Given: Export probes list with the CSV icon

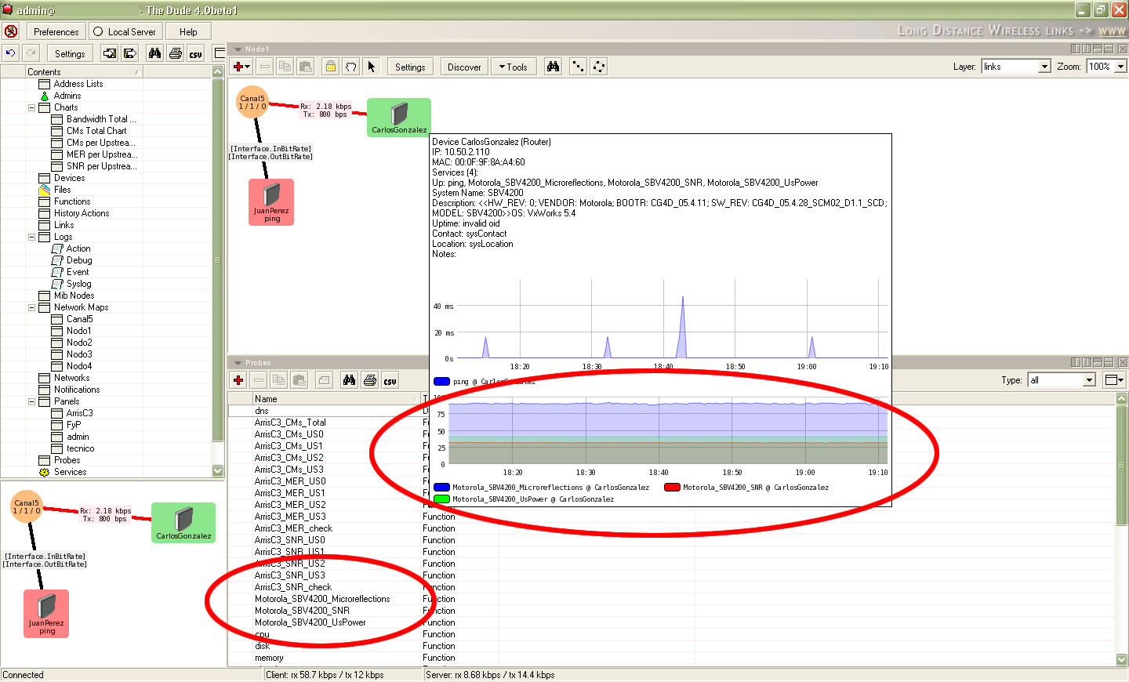Looking at the screenshot, I should pos(390,380).
